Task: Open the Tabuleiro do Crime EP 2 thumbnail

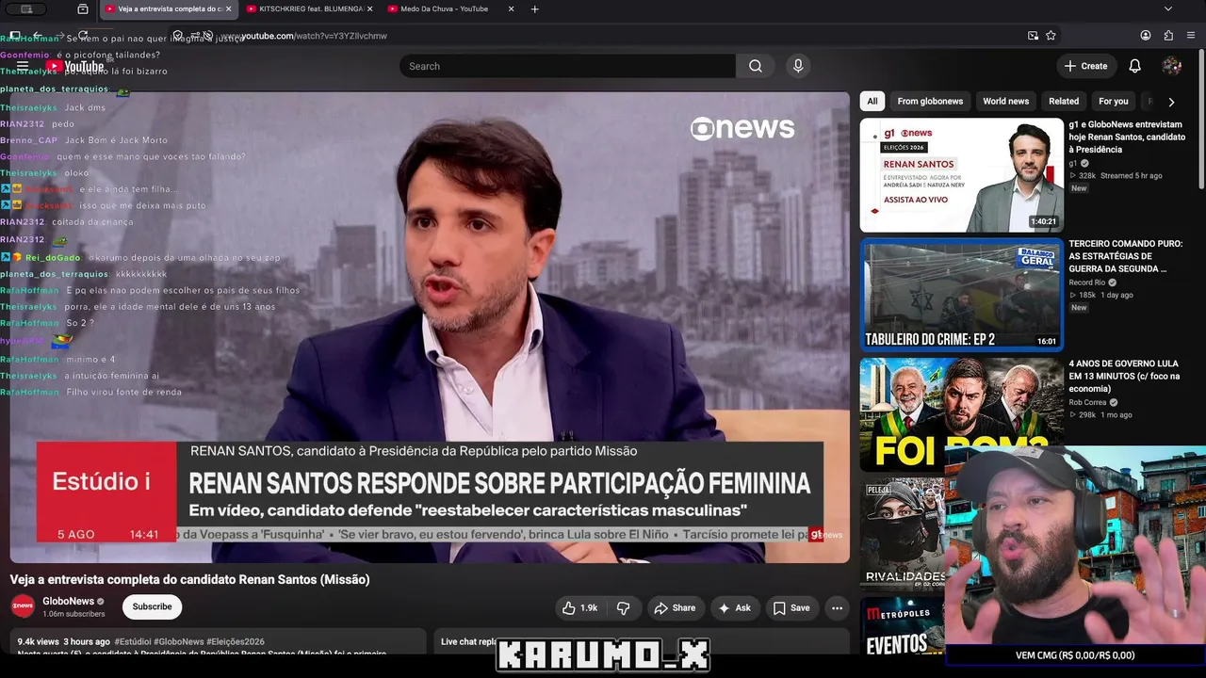Action: click(x=962, y=295)
